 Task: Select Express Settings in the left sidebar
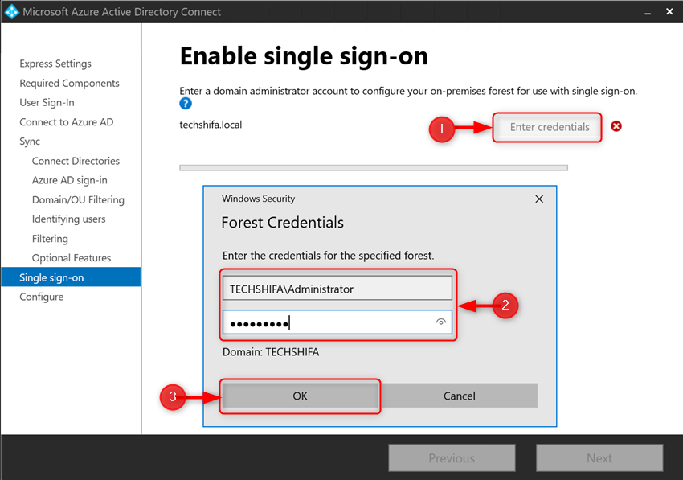(x=55, y=64)
